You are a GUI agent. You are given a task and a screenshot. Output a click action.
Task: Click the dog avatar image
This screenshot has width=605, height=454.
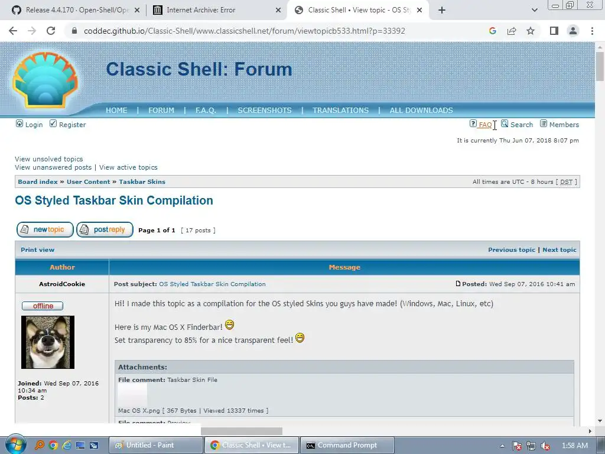(x=48, y=342)
